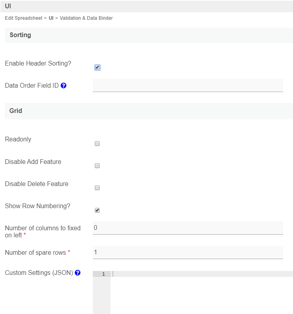Tick the Disable Add Feature checkbox
Screen dimensions: 293x314
[x=97, y=166]
